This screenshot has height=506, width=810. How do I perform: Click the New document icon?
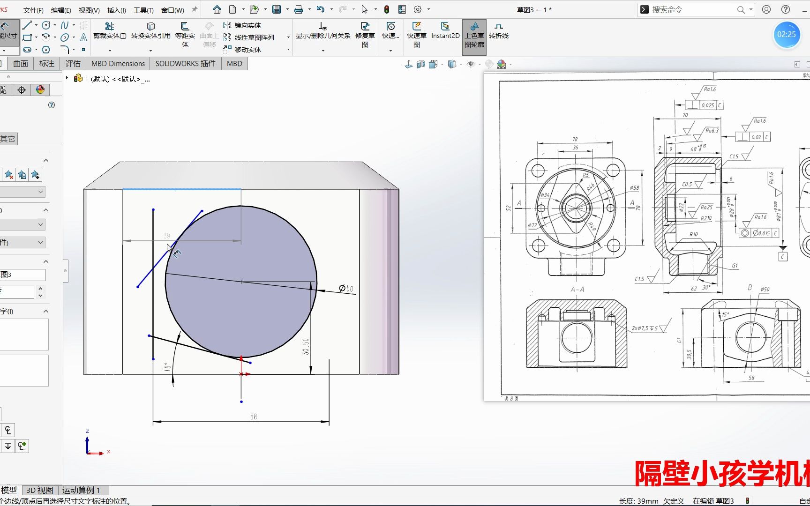(233, 9)
